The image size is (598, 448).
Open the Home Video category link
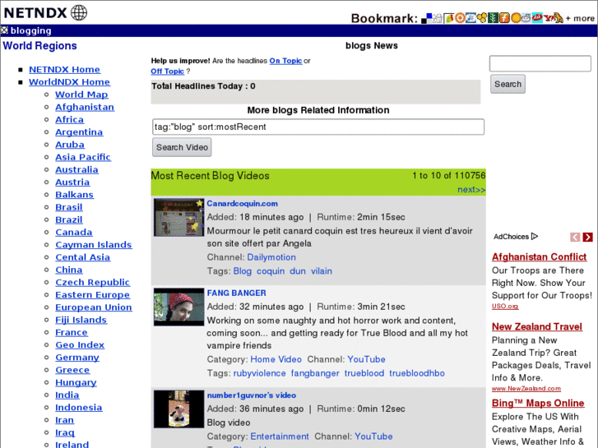(276, 359)
